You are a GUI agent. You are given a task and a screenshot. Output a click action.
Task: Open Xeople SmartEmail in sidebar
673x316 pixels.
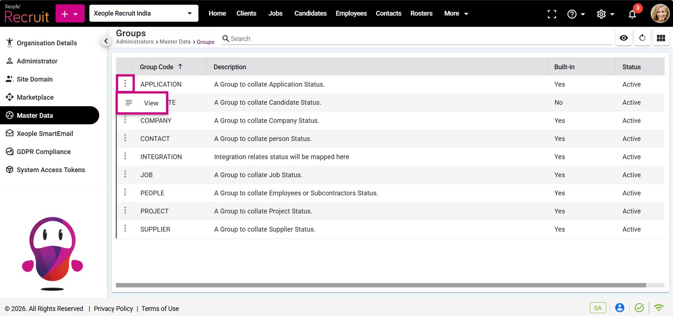50,134
